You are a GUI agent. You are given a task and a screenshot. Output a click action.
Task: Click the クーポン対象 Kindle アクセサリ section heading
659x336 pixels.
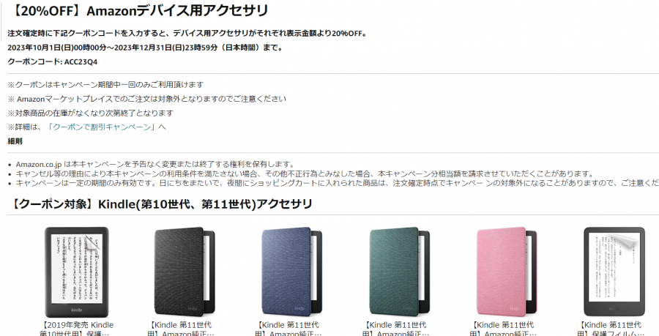tap(160, 204)
